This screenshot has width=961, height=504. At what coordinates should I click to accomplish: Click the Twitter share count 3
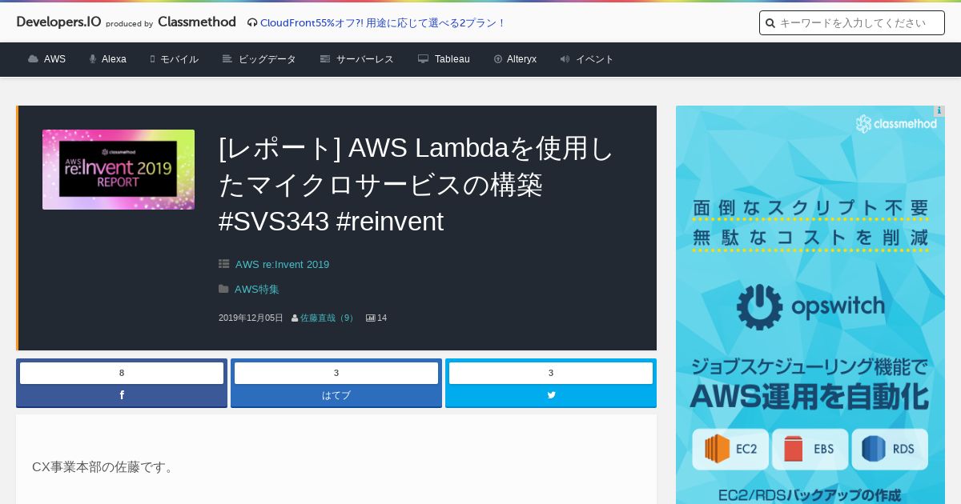(x=551, y=373)
